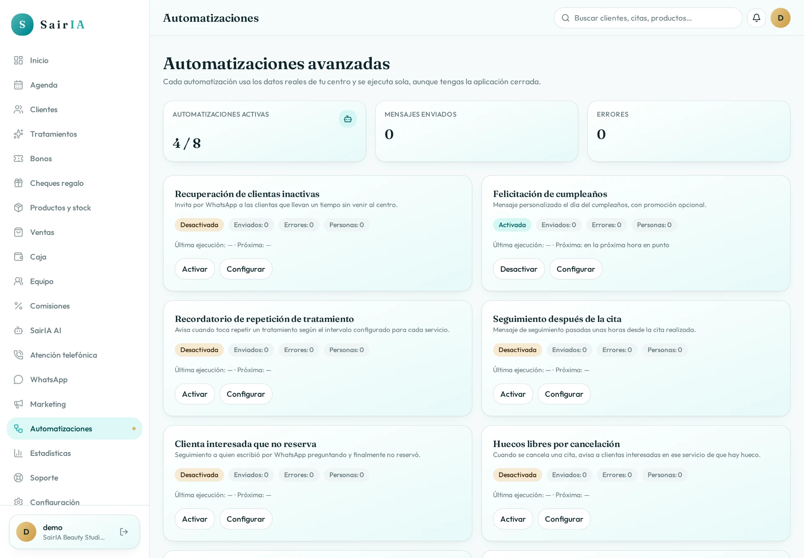Click the Caja wallet icon
This screenshot has width=804, height=558.
[x=18, y=257]
